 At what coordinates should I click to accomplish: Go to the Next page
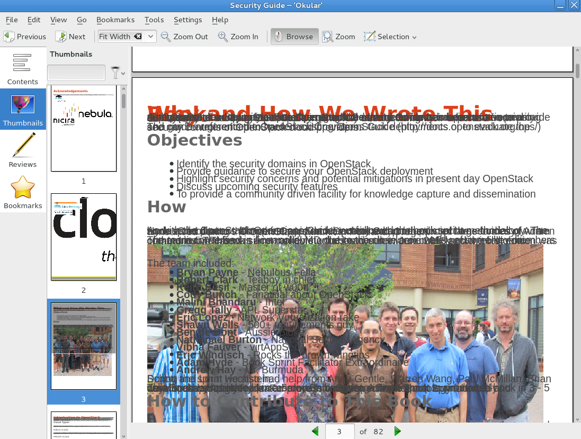70,37
